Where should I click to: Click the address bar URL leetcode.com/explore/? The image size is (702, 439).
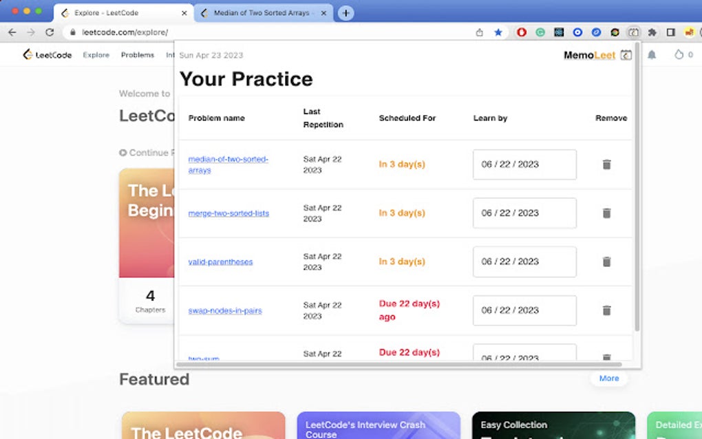(x=125, y=32)
